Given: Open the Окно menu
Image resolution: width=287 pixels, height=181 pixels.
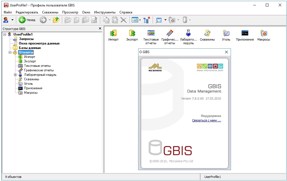Looking at the screenshot, I should click(x=86, y=12).
